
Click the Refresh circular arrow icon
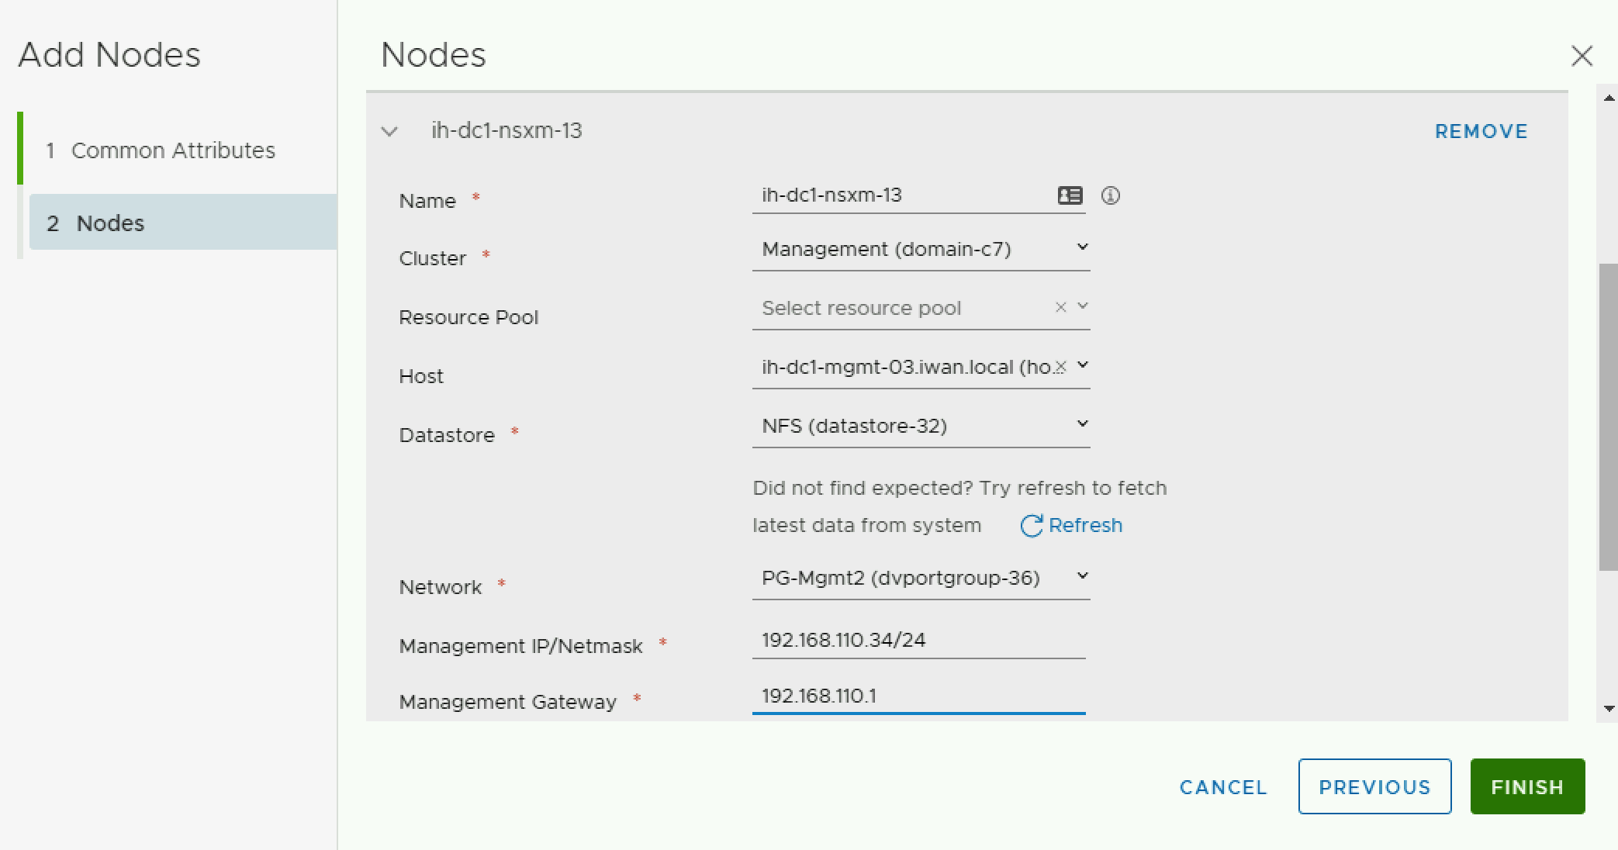click(x=1031, y=526)
